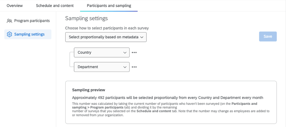Viewport: 286px width, 127px height.
Task: Open the 'Select proportionally based on metadata' dropdown
Action: point(106,37)
